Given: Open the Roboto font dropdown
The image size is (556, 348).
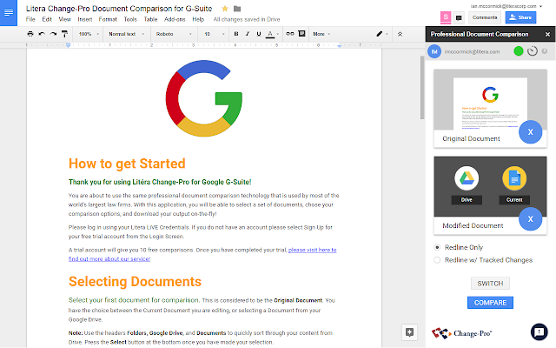Looking at the screenshot, I should 174,34.
